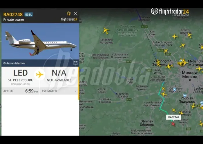Click the yellow plane icon near Dmitrov
Image resolution: width=203 pixels, height=144 pixels.
coord(189,35)
